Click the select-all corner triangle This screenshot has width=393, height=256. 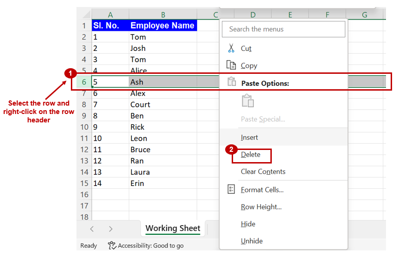tap(86, 14)
